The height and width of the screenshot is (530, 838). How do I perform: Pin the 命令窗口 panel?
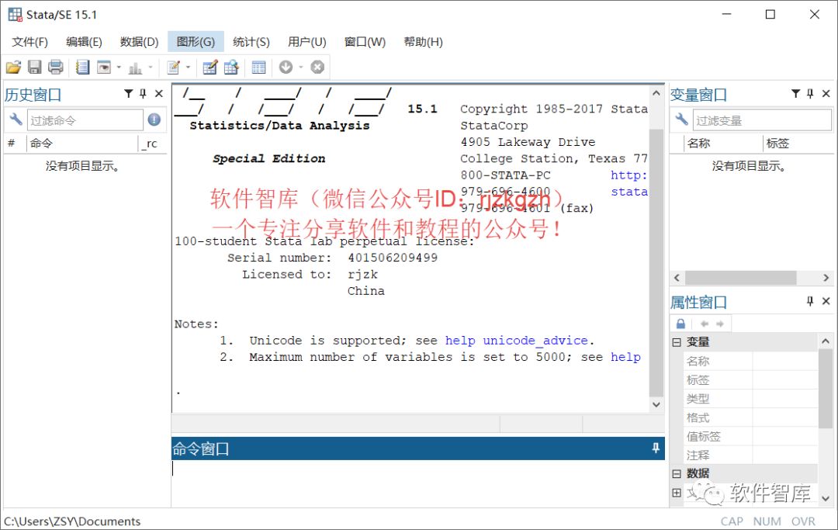(x=656, y=449)
